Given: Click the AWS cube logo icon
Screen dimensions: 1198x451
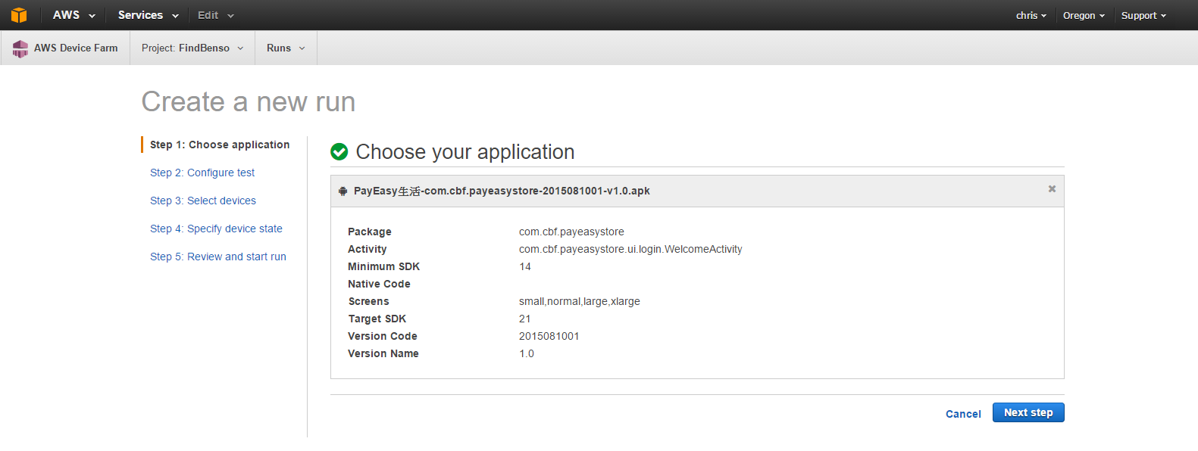Looking at the screenshot, I should coord(19,15).
